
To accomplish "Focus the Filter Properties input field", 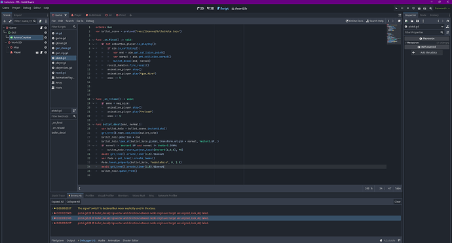I will coord(422,33).
